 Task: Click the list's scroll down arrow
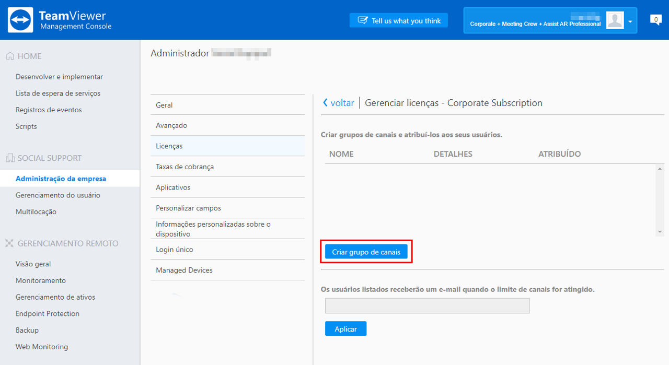[660, 231]
